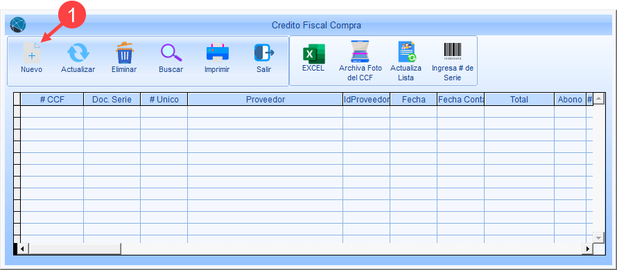This screenshot has width=617, height=270.
Task: Click the vertical scrollbar down arrow
Action: pos(598,237)
